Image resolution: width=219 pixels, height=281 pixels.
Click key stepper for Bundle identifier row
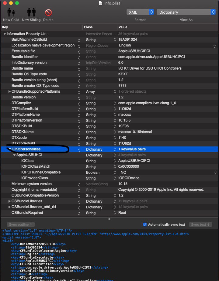pos(79,58)
